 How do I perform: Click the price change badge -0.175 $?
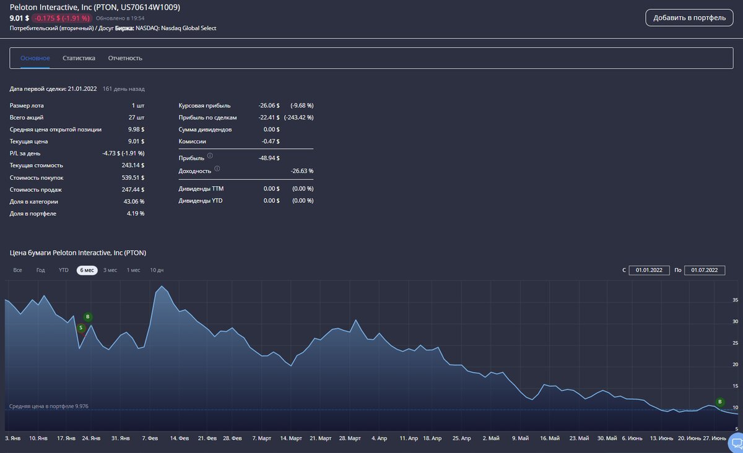point(62,18)
